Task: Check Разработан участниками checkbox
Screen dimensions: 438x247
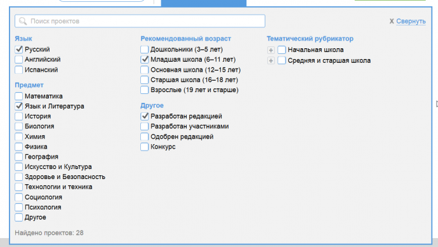Action: (x=145, y=126)
